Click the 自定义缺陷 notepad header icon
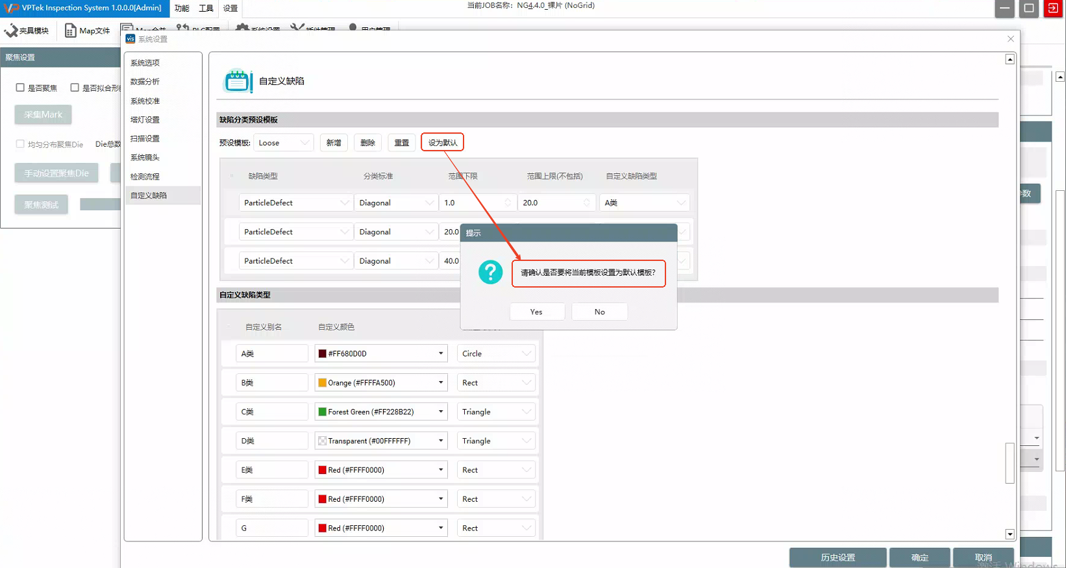The image size is (1066, 568). (238, 81)
